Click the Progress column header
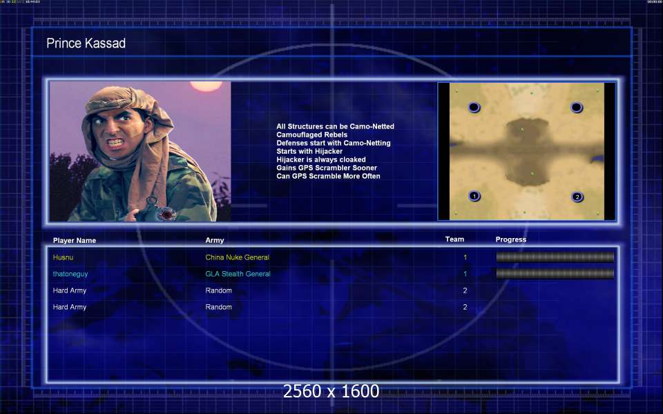Image resolution: width=663 pixels, height=414 pixels. pyautogui.click(x=510, y=239)
